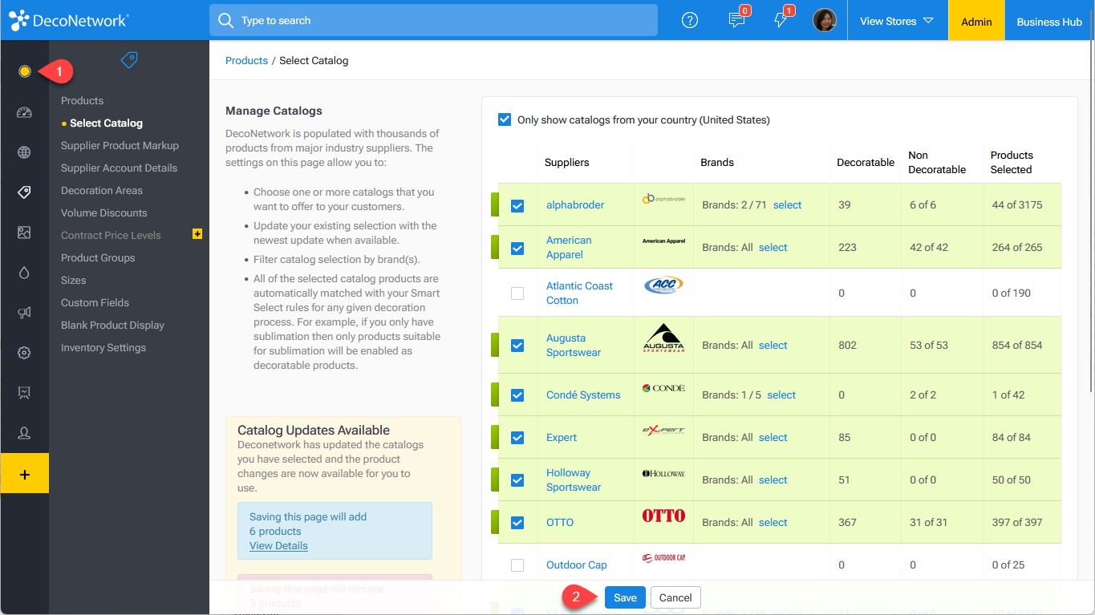Expand Contract Price Levels plus icon
The width and height of the screenshot is (1095, 615).
197,234
